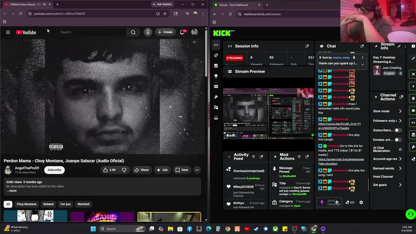Click the Ask button under video
Image resolution: width=416 pixels, height=234 pixels.
[x=162, y=170]
